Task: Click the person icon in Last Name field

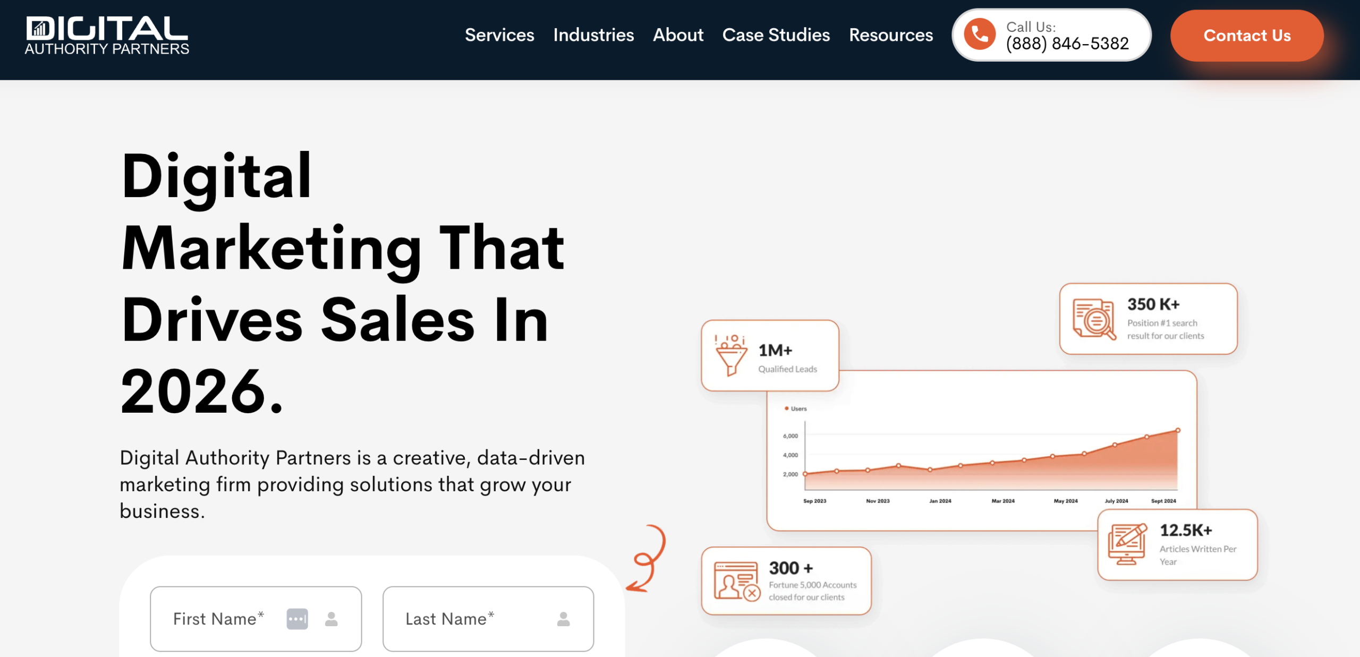Action: coord(563,619)
